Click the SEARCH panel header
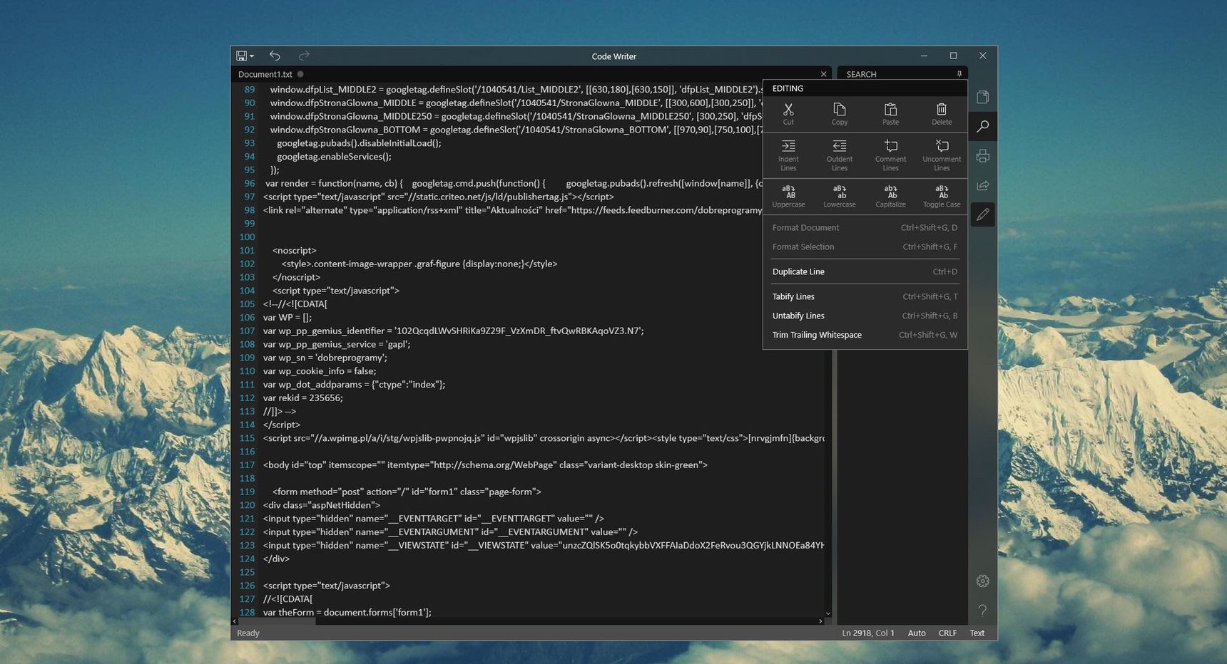This screenshot has width=1227, height=664. 861,74
